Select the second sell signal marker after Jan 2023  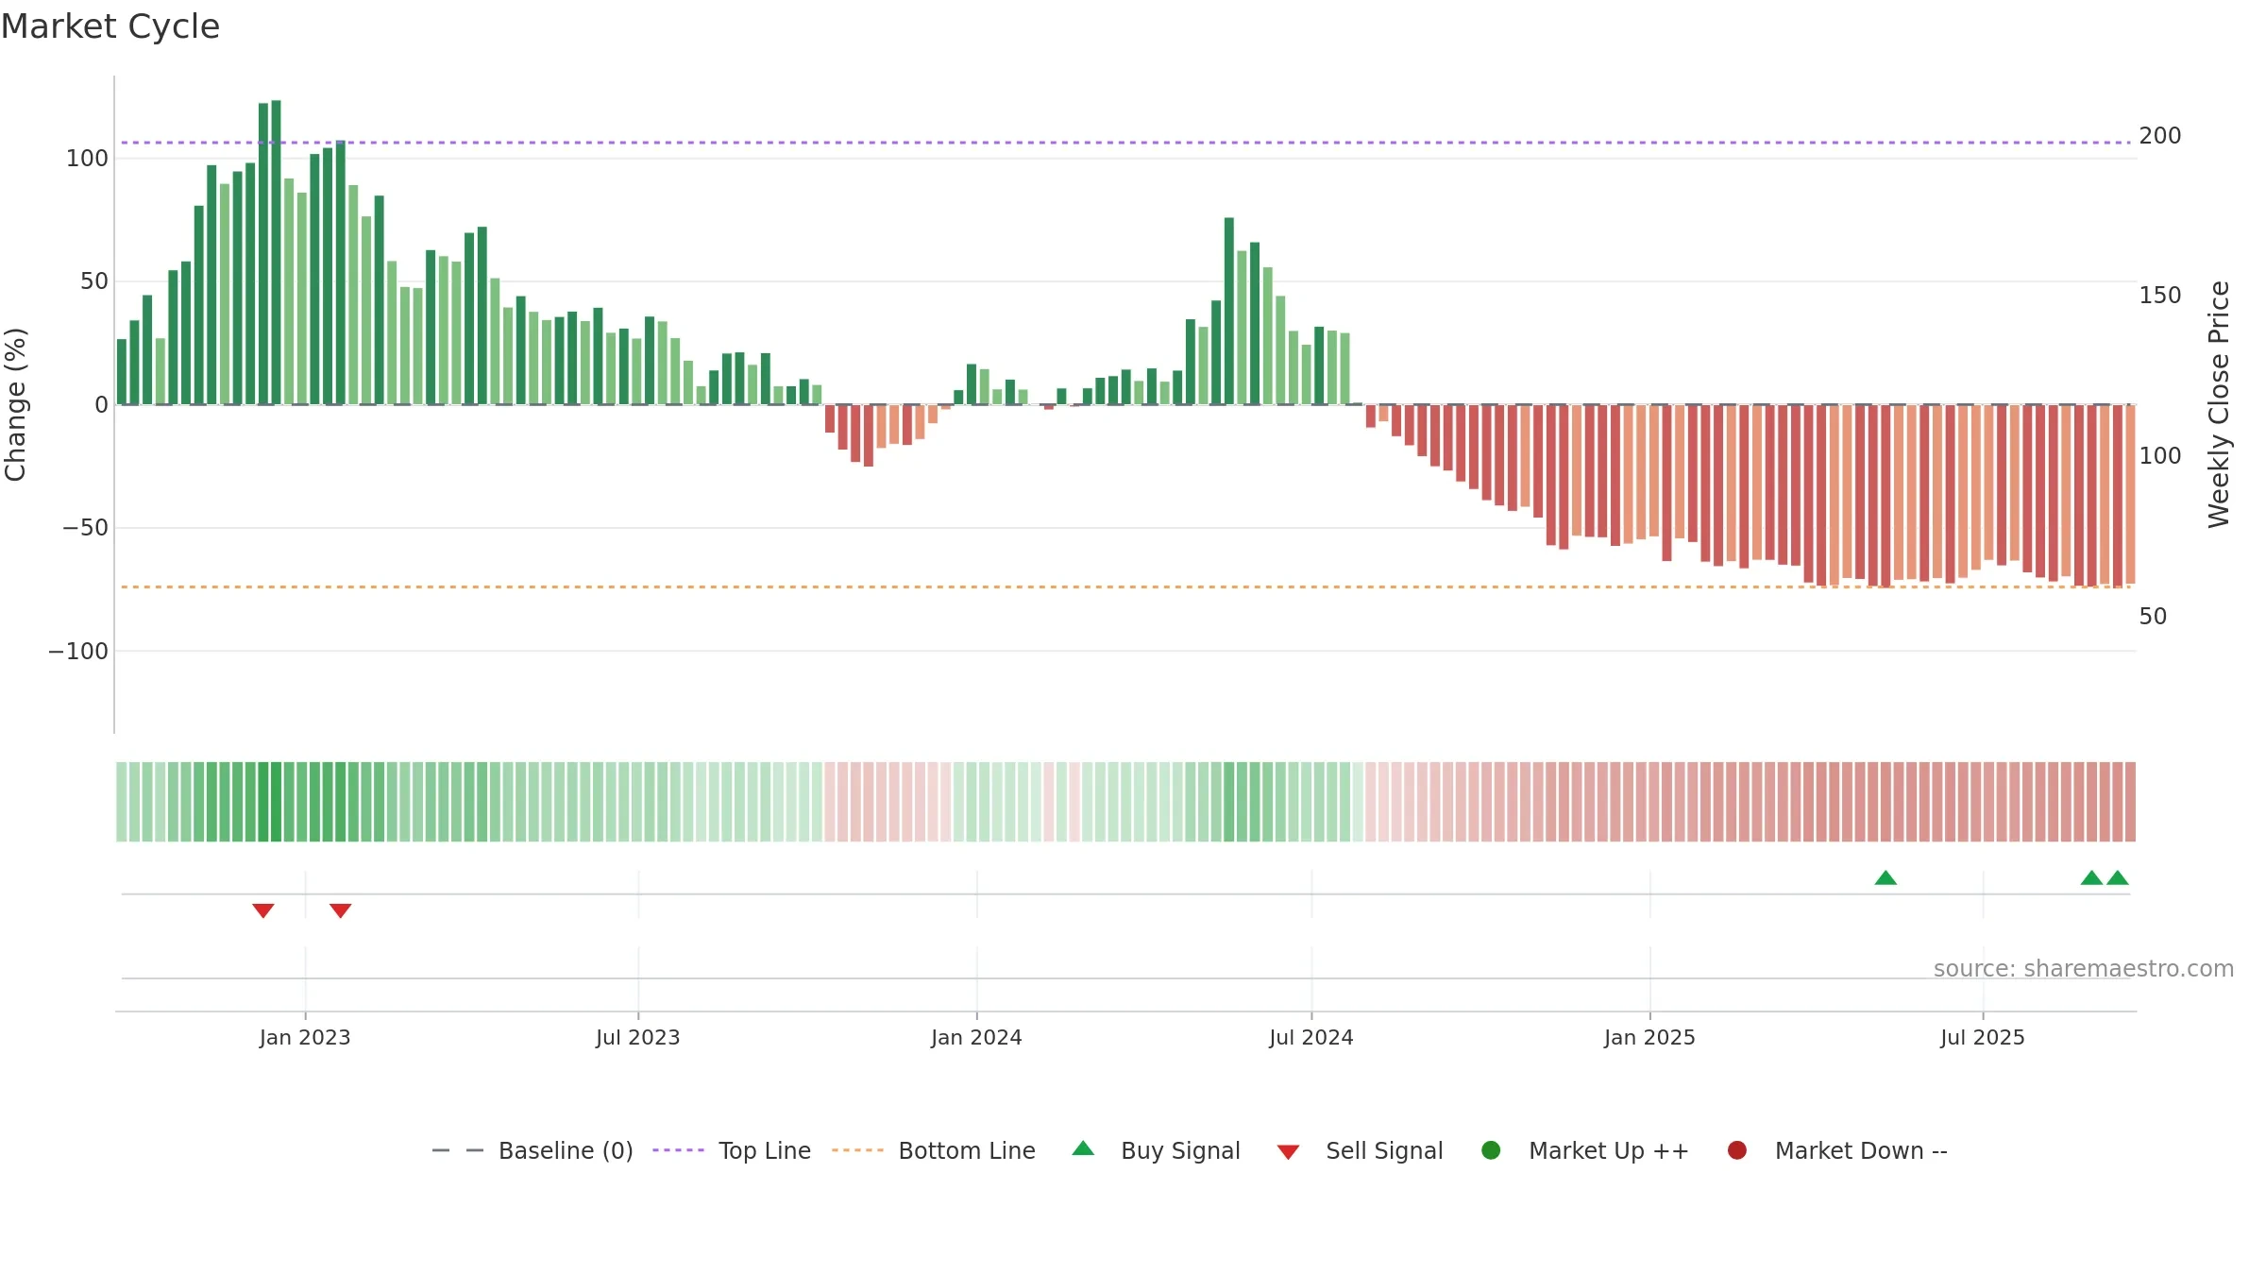(341, 910)
